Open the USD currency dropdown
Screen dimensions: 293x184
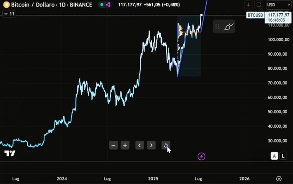tap(278, 5)
